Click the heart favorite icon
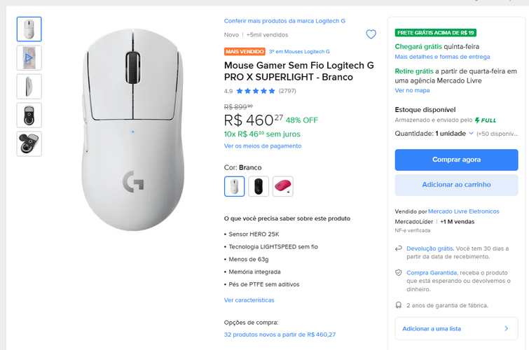The width and height of the screenshot is (529, 350). (371, 34)
